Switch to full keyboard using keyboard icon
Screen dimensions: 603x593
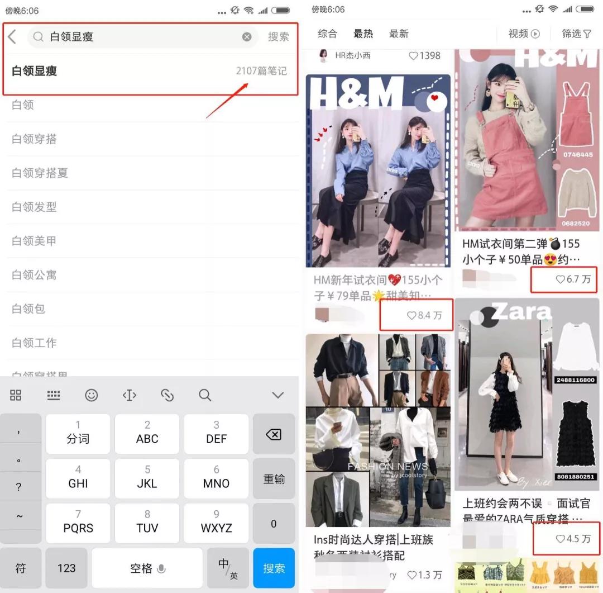(x=54, y=395)
